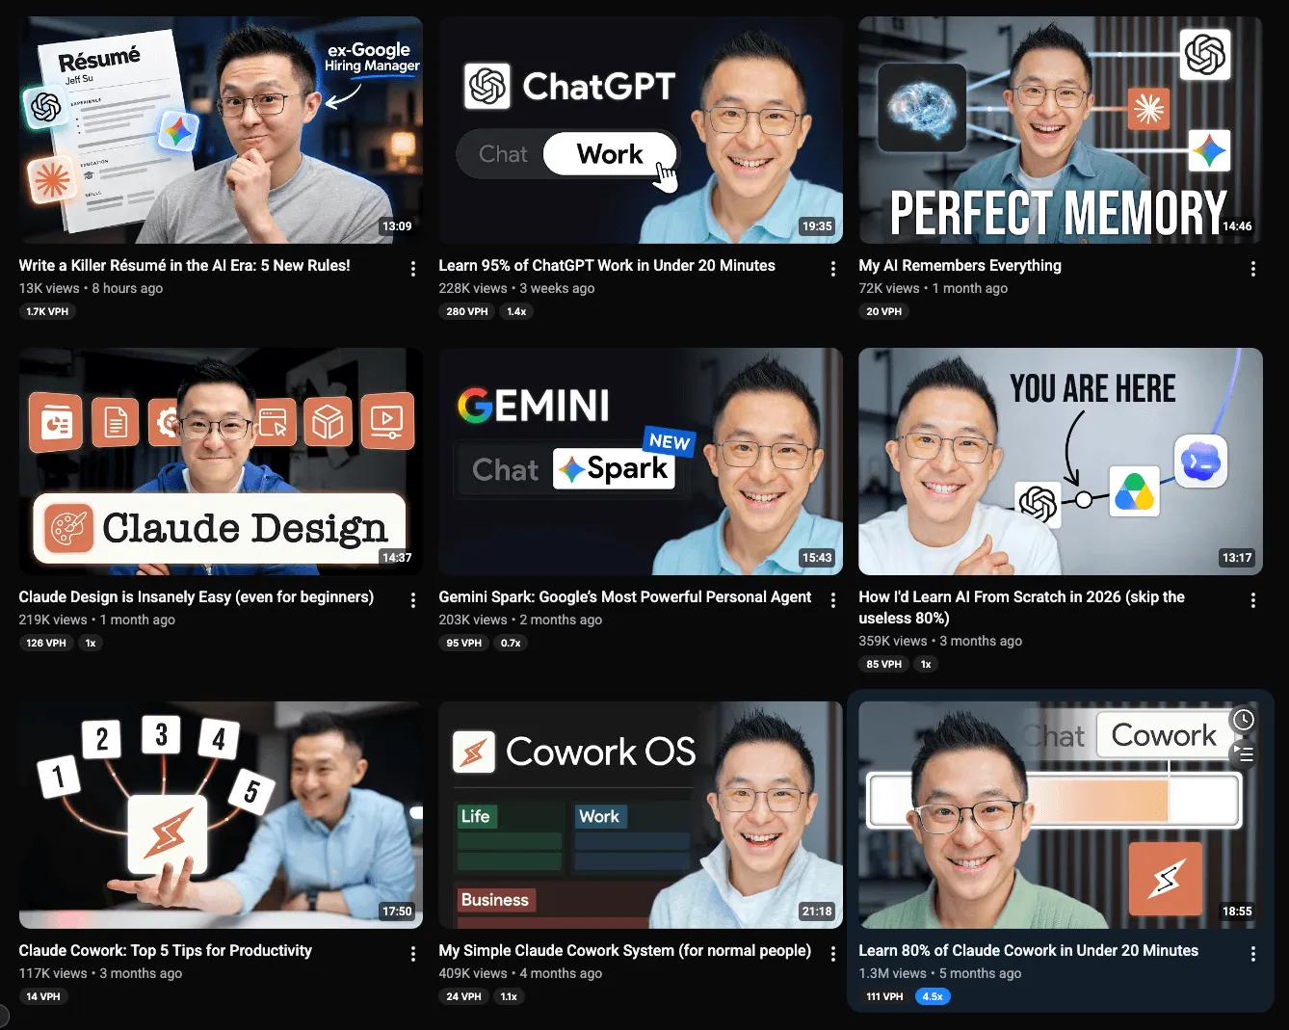Image resolution: width=1289 pixels, height=1030 pixels.
Task: Open title 'My Simple Claude Cowork System'
Action: coord(625,950)
